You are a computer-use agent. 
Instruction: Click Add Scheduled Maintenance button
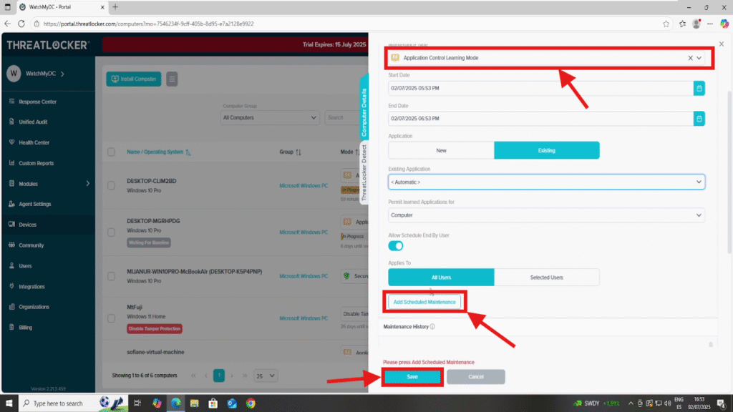tap(424, 303)
